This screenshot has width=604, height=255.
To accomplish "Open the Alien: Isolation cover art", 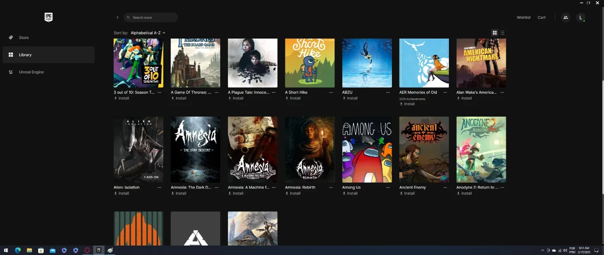I will click(138, 149).
